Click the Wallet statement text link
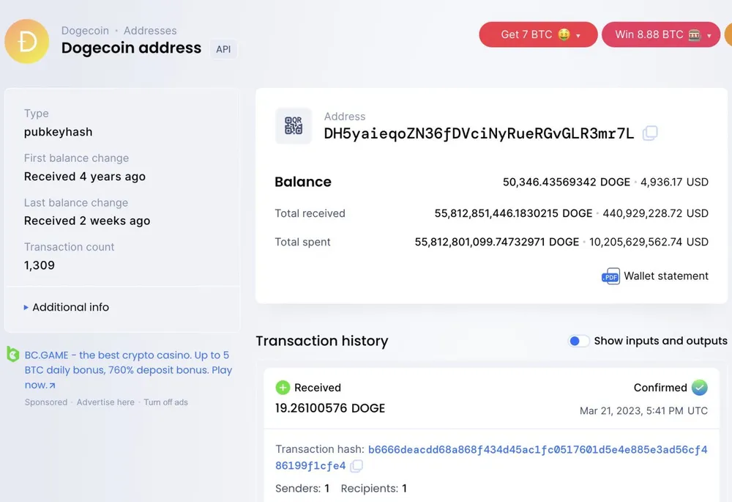The width and height of the screenshot is (732, 502). pos(665,276)
